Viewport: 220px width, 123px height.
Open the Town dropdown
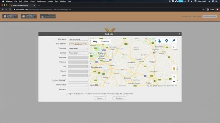78,76
